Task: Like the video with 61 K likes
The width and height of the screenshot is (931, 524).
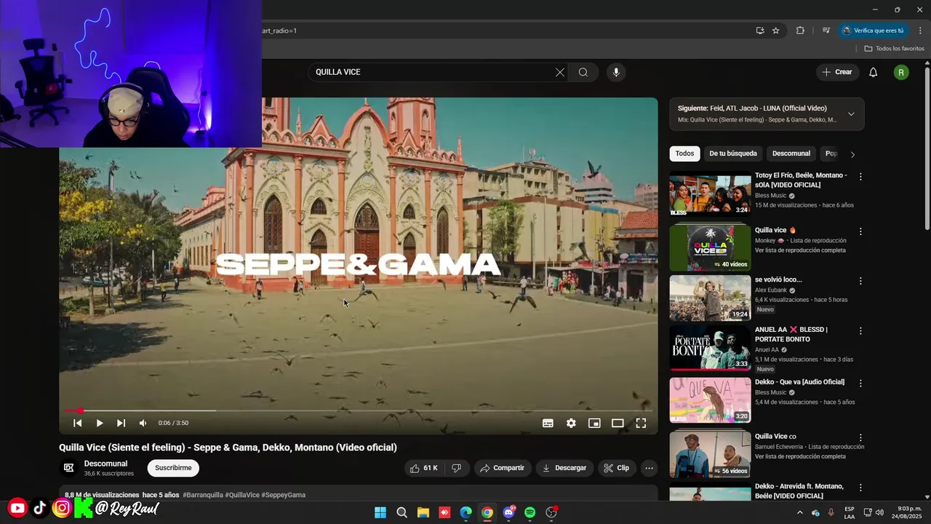Action: pos(424,468)
